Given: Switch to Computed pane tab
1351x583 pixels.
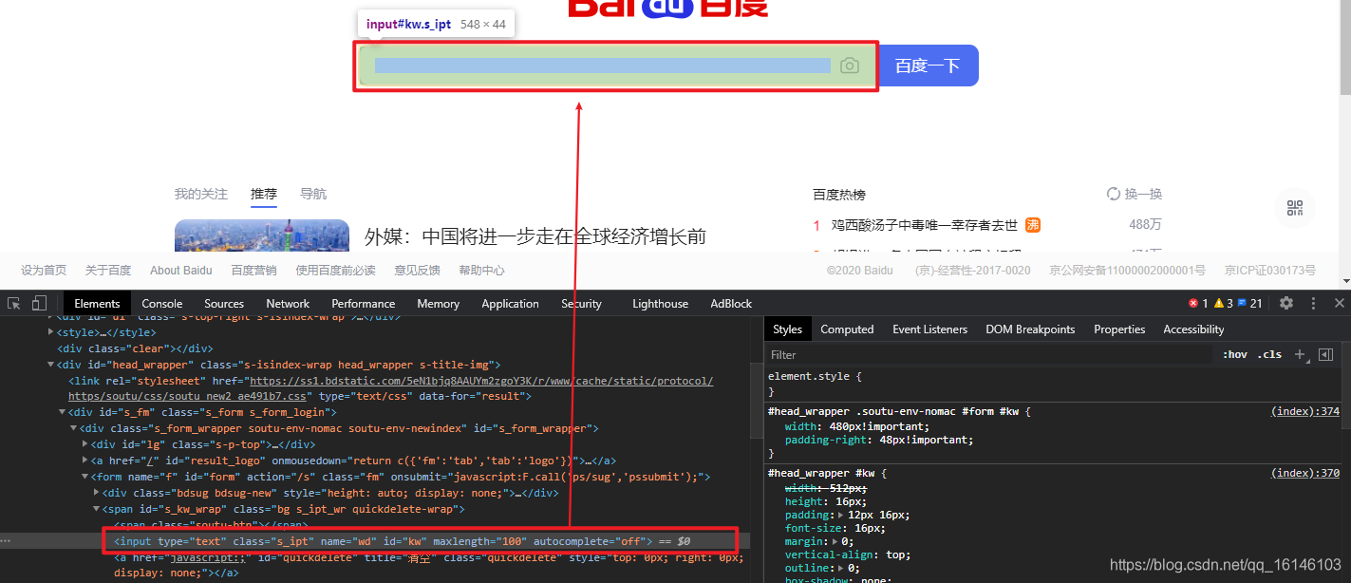Looking at the screenshot, I should (x=847, y=329).
